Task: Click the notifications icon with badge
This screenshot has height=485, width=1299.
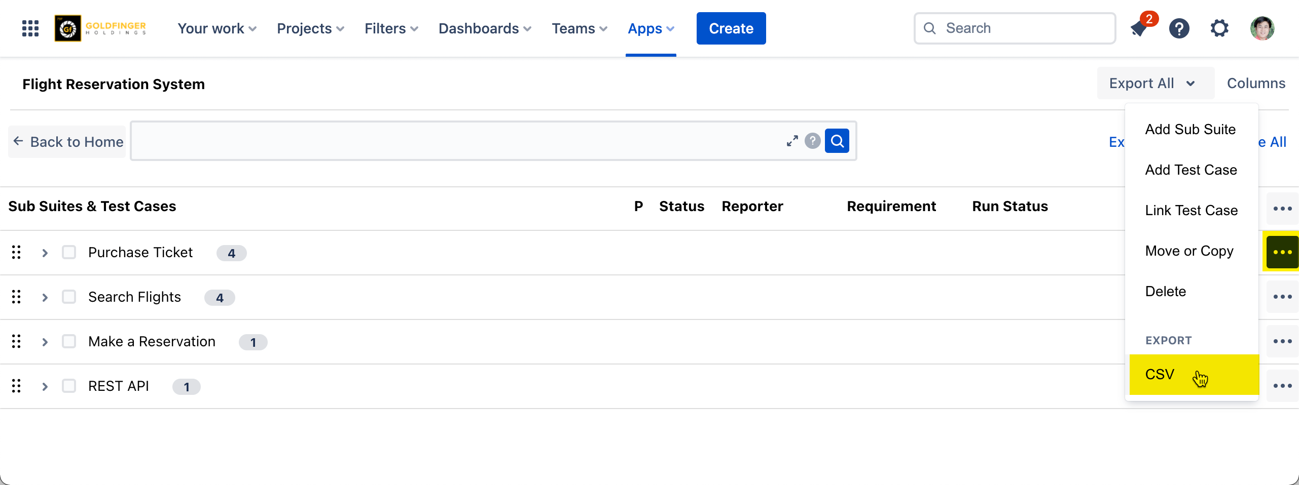Action: [x=1139, y=28]
